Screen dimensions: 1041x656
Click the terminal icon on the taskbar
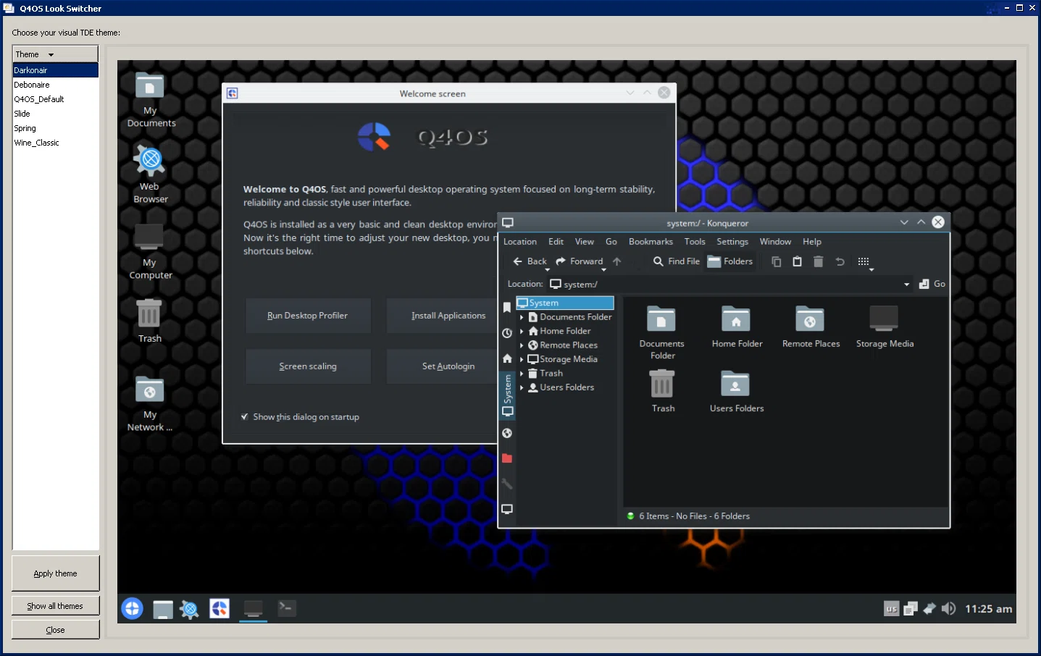click(287, 608)
